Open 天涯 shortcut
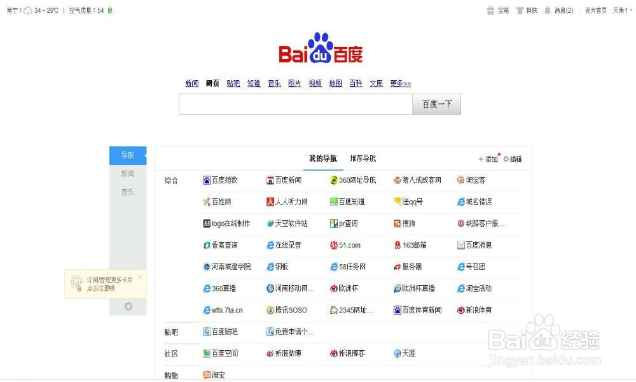The height and width of the screenshot is (382, 636). click(404, 353)
